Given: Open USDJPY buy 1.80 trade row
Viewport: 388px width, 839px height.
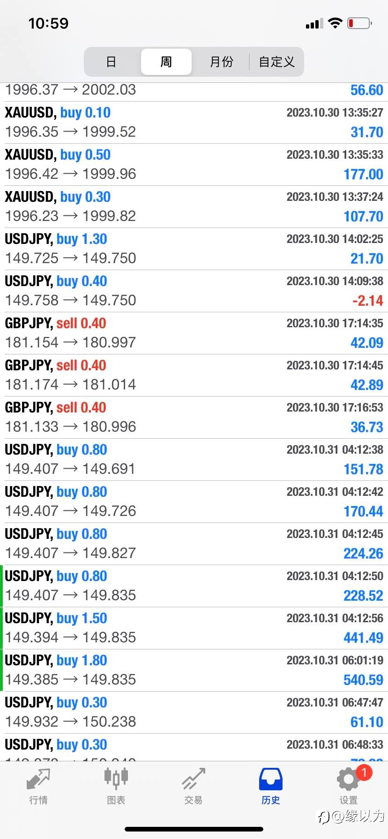Looking at the screenshot, I should (194, 670).
